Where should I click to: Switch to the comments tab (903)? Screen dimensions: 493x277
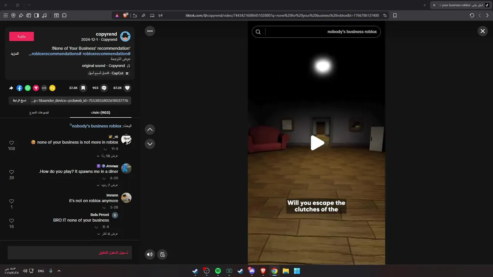click(101, 112)
